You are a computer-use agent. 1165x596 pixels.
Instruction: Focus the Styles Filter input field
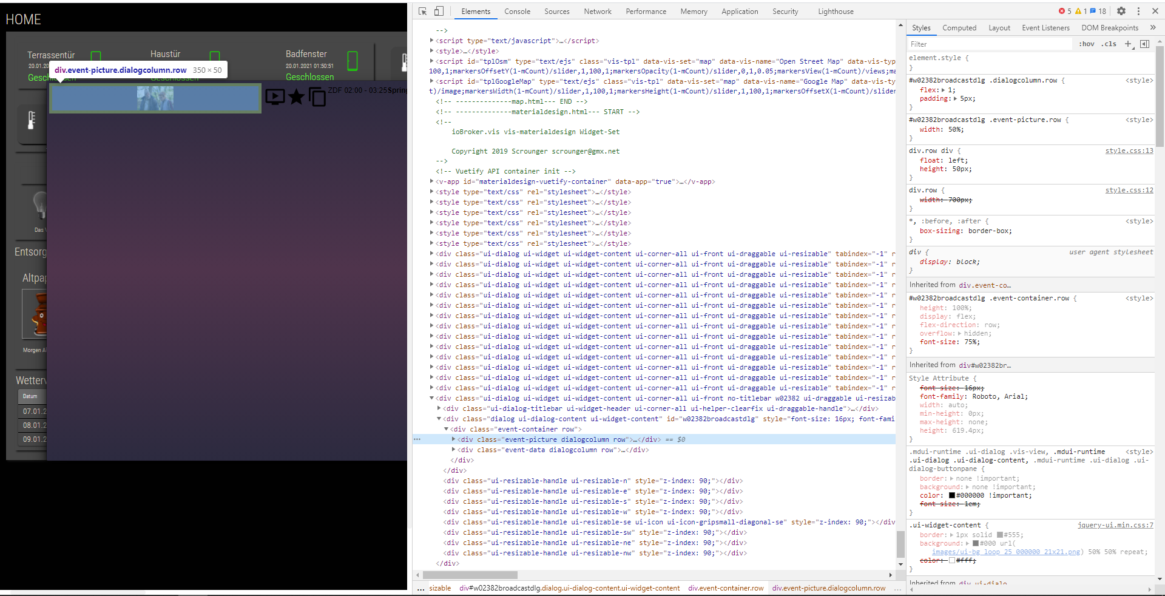989,44
